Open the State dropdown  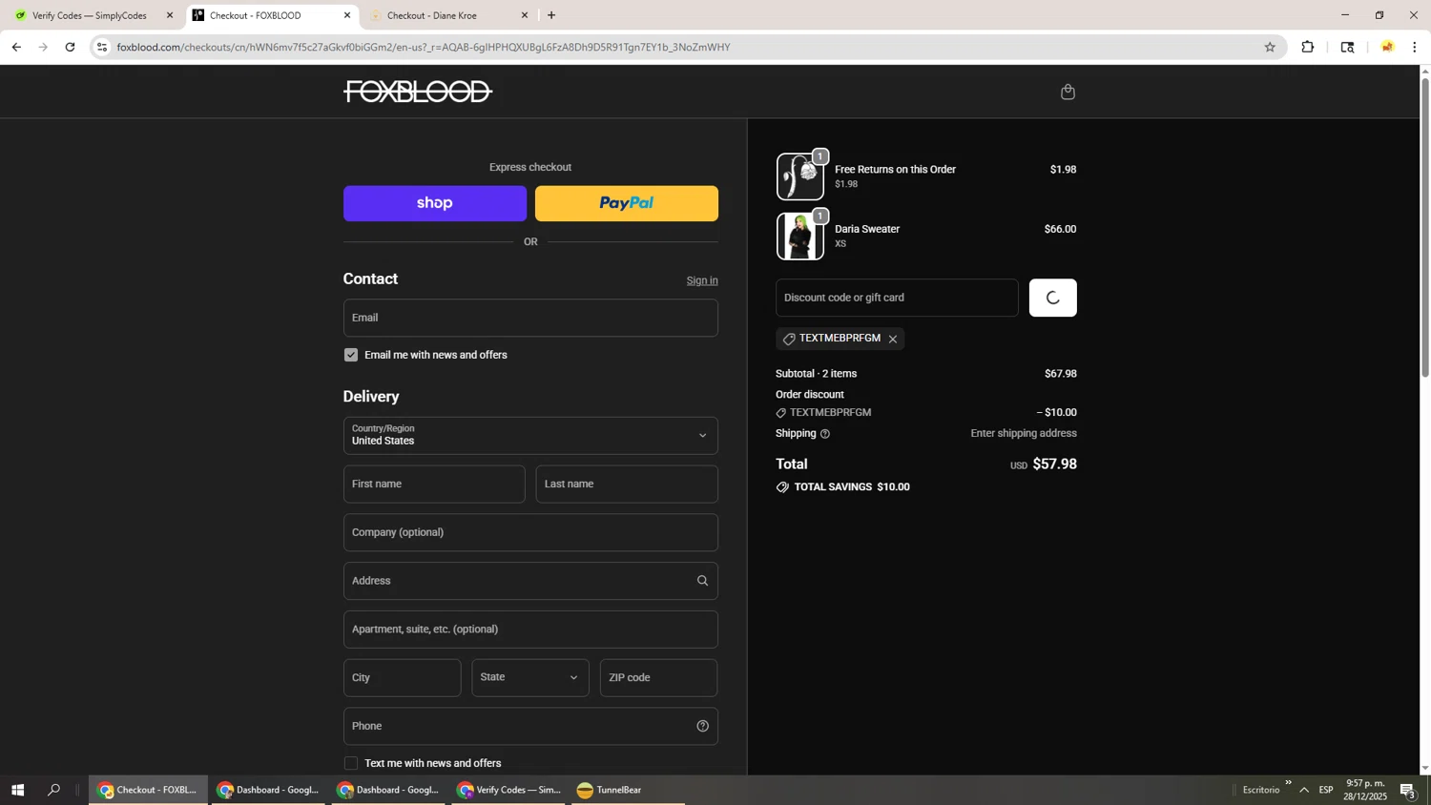530,677
